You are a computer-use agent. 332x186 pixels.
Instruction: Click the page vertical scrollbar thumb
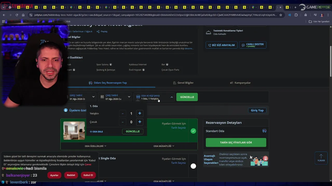330,61
